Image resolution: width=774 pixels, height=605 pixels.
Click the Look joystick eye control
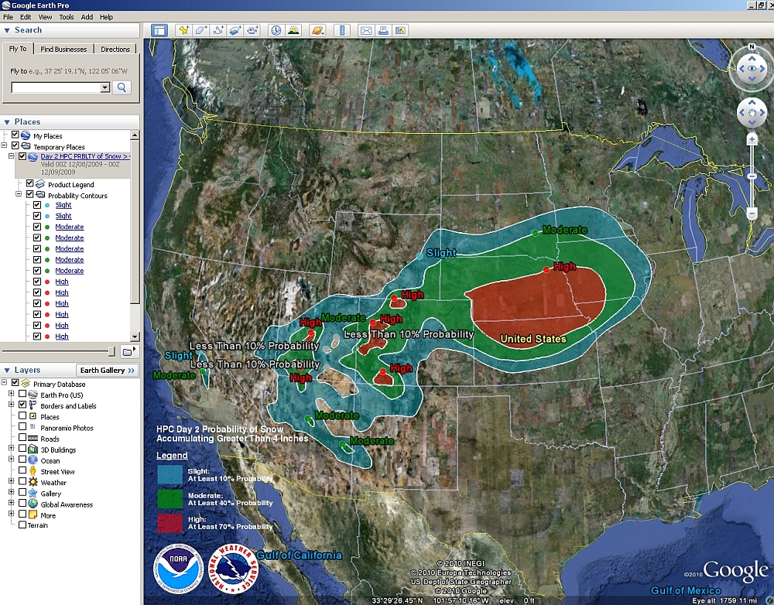tap(752, 69)
